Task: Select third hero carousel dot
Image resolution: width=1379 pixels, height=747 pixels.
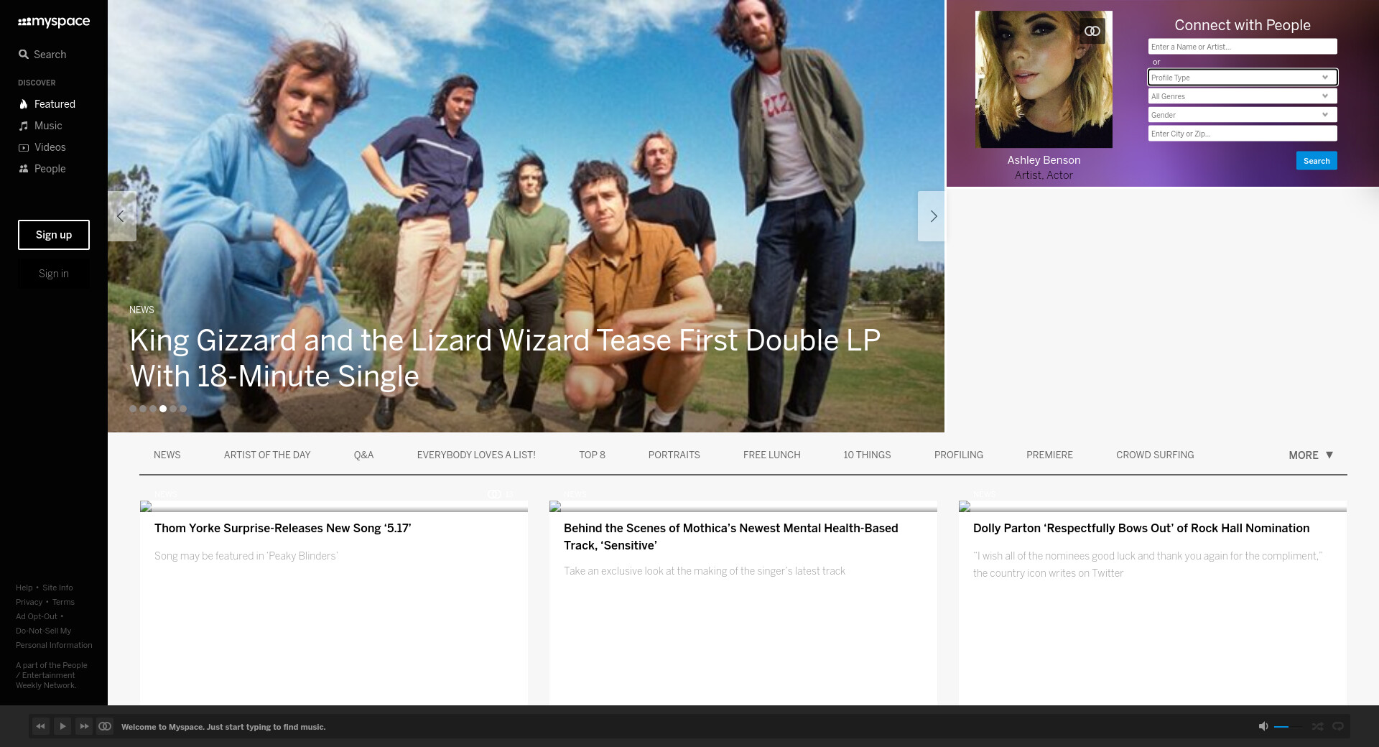Action: pyautogui.click(x=153, y=409)
